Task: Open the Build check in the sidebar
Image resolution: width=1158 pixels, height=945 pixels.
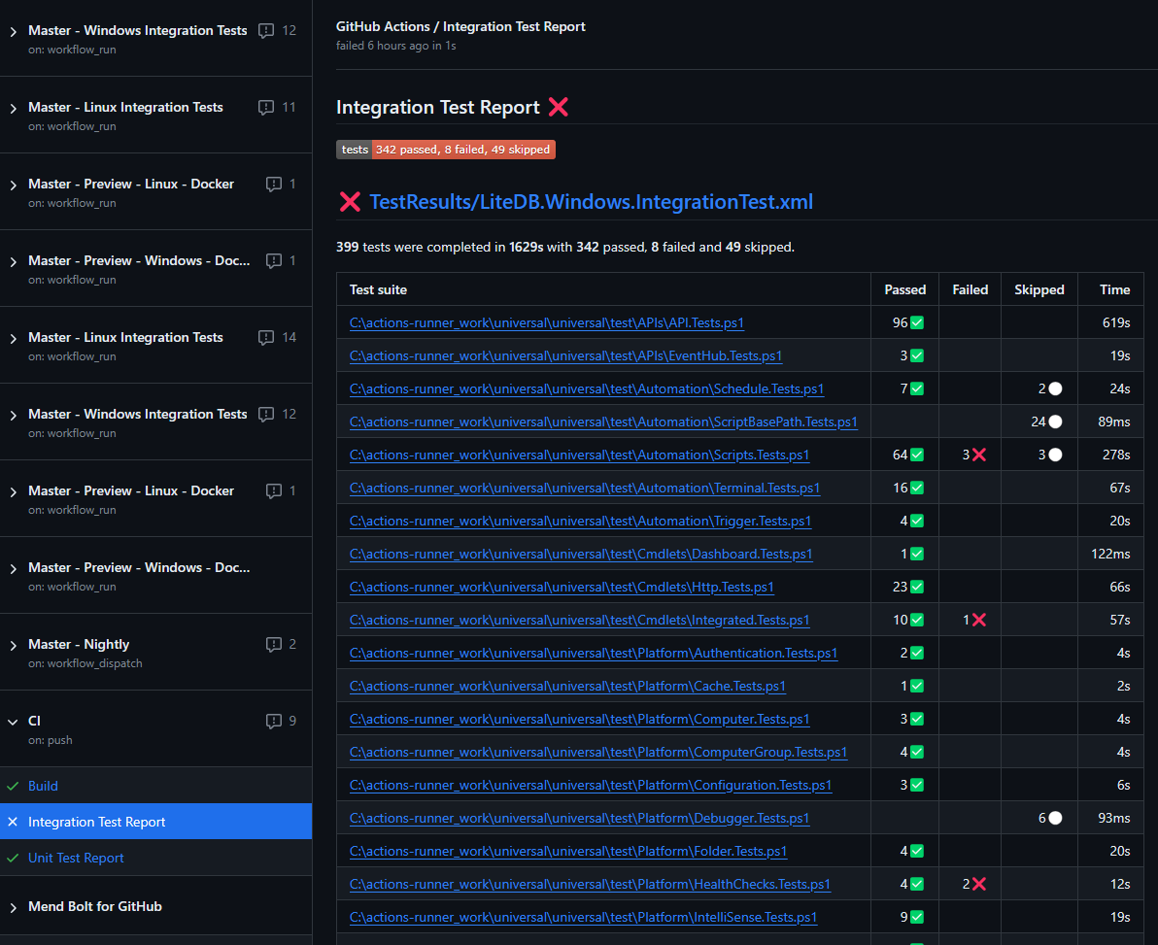Action: pos(43,786)
